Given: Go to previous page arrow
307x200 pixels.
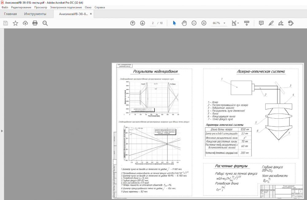Looking at the screenshot, I should pyautogui.click(x=133, y=23).
